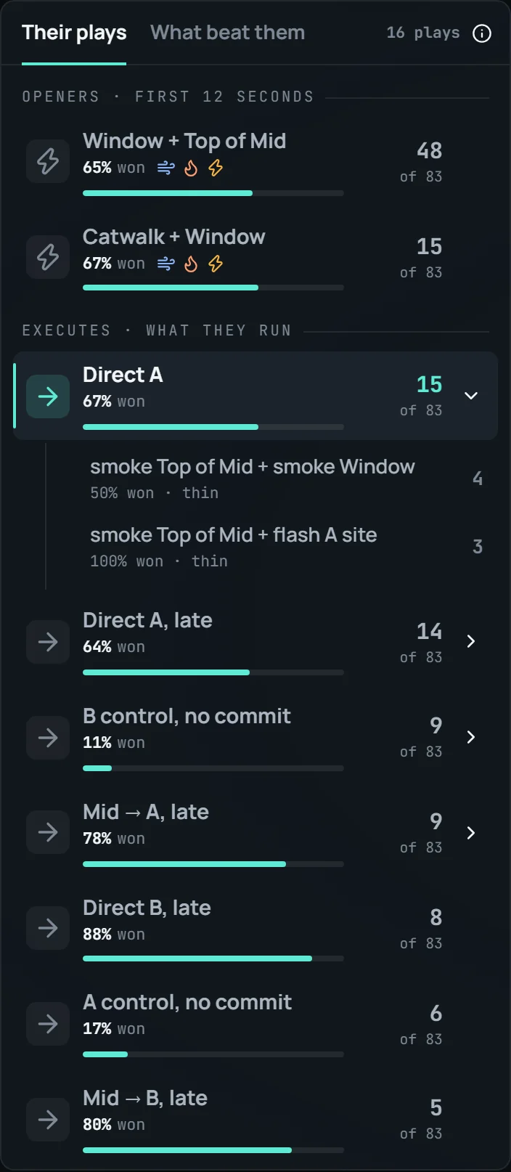Click the arrow icon next to Mid → B, late
This screenshot has width=511, height=1172.
click(x=48, y=1119)
